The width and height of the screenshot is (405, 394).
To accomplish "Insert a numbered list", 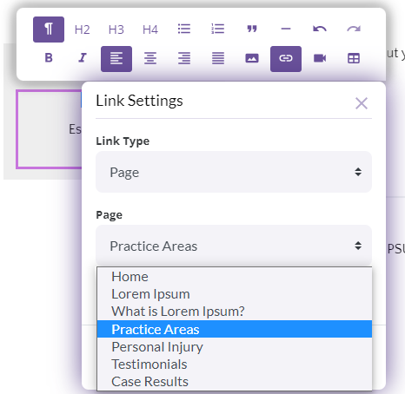I will [x=218, y=30].
